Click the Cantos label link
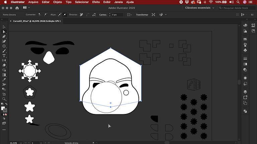 pyautogui.click(x=103, y=15)
